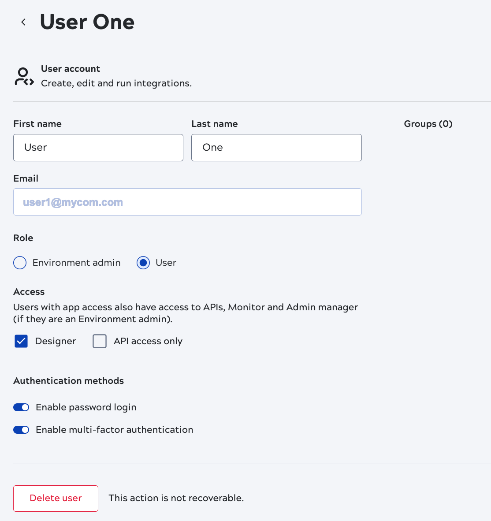This screenshot has height=521, width=491.
Task: Choose the User role radio button
Action: point(143,263)
